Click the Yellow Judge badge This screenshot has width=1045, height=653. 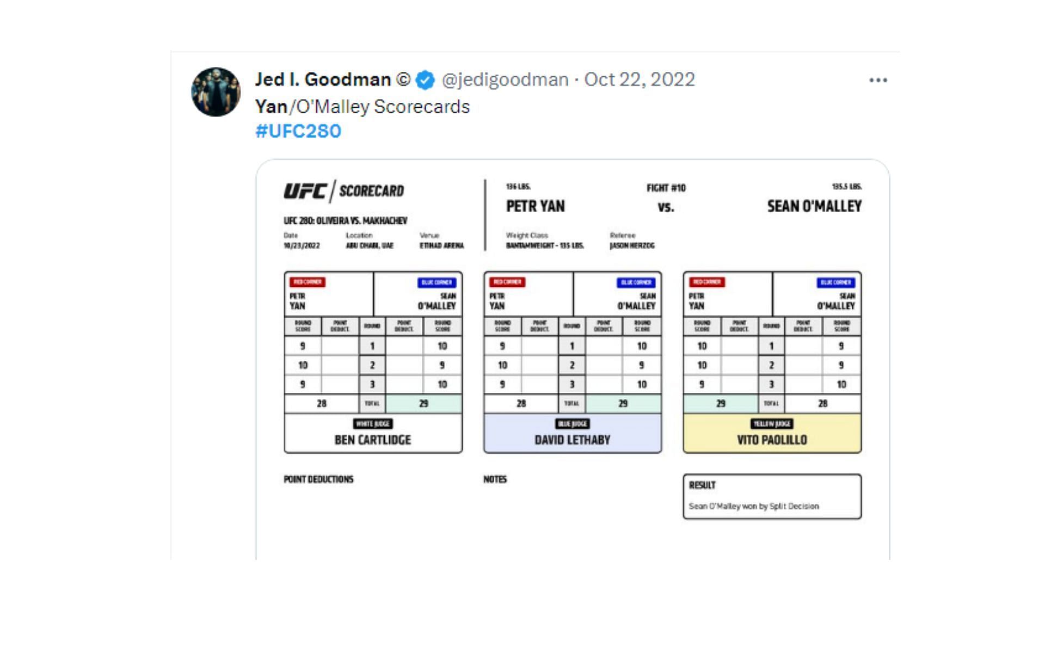coord(772,423)
